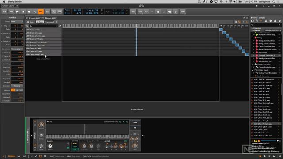
Task: Toggle the arranger loop icon
Action: 107,12
